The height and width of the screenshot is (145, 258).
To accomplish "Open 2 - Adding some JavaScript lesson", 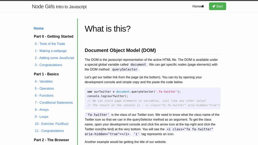I will 55,58.
